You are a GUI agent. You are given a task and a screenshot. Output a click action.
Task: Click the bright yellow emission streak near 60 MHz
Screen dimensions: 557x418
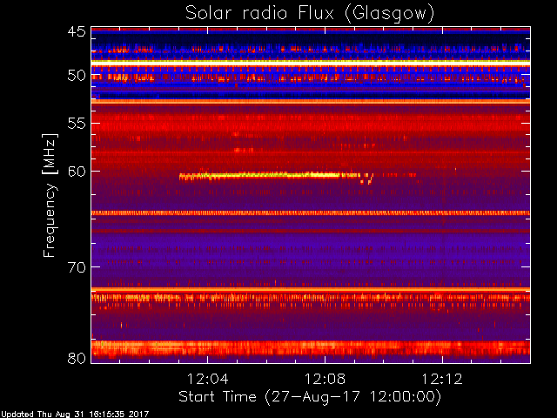270,175
